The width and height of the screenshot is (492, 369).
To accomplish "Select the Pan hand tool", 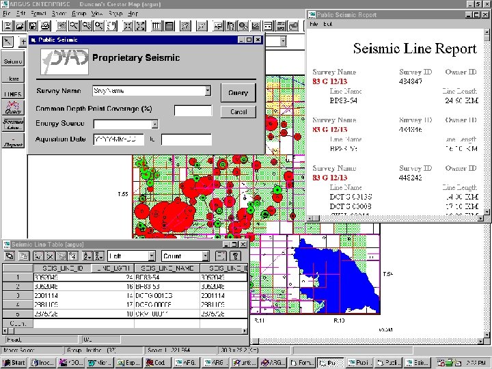I will (x=112, y=26).
